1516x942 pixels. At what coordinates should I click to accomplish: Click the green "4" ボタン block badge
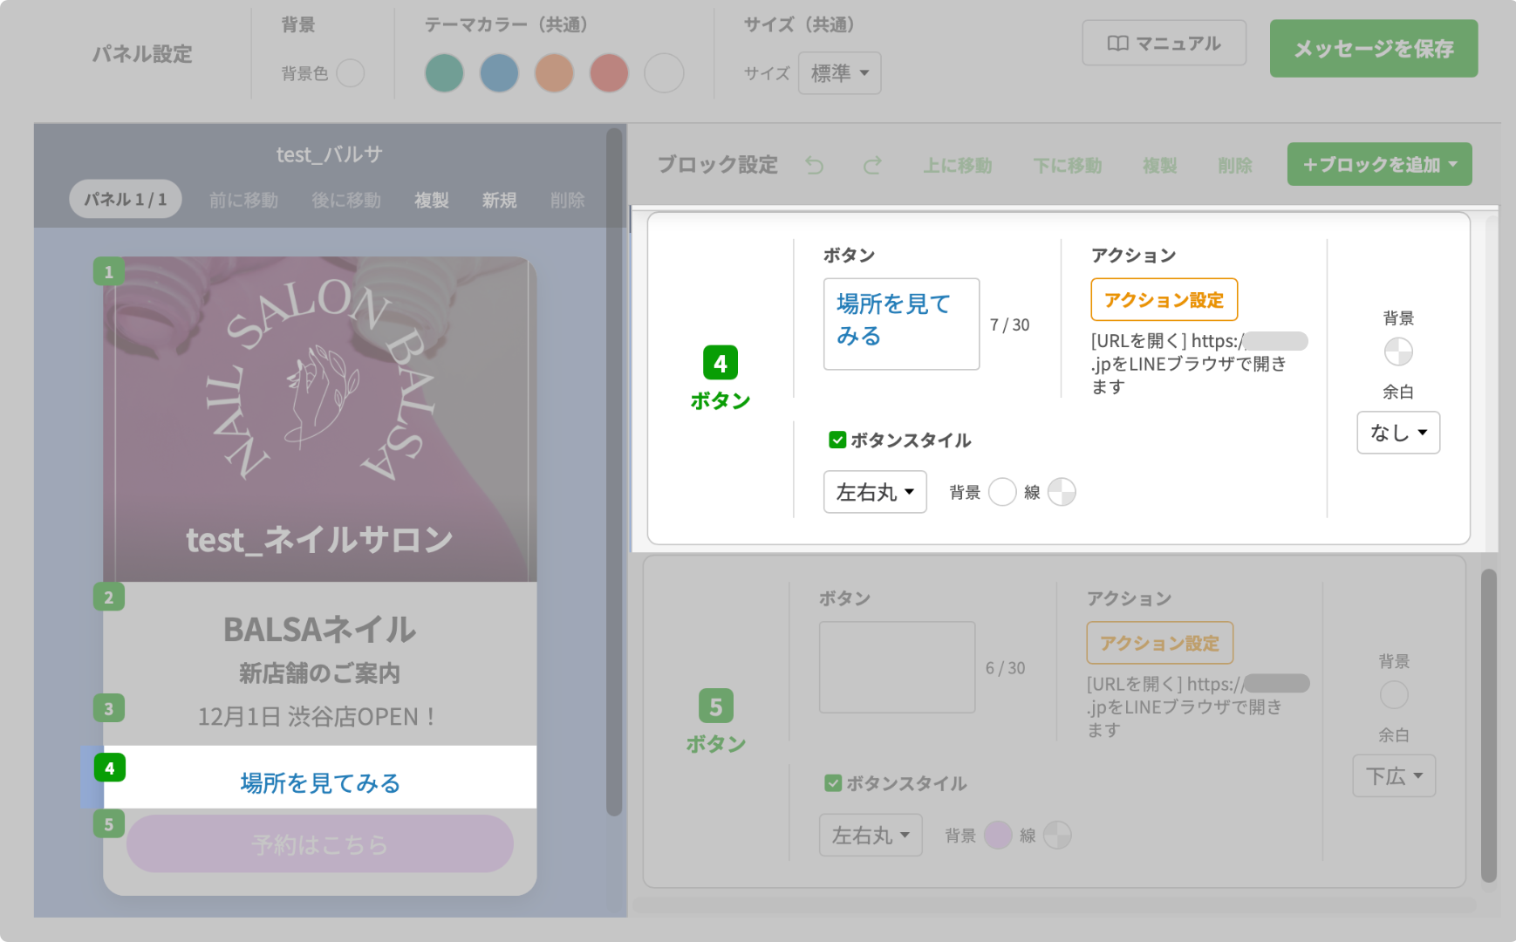[720, 364]
